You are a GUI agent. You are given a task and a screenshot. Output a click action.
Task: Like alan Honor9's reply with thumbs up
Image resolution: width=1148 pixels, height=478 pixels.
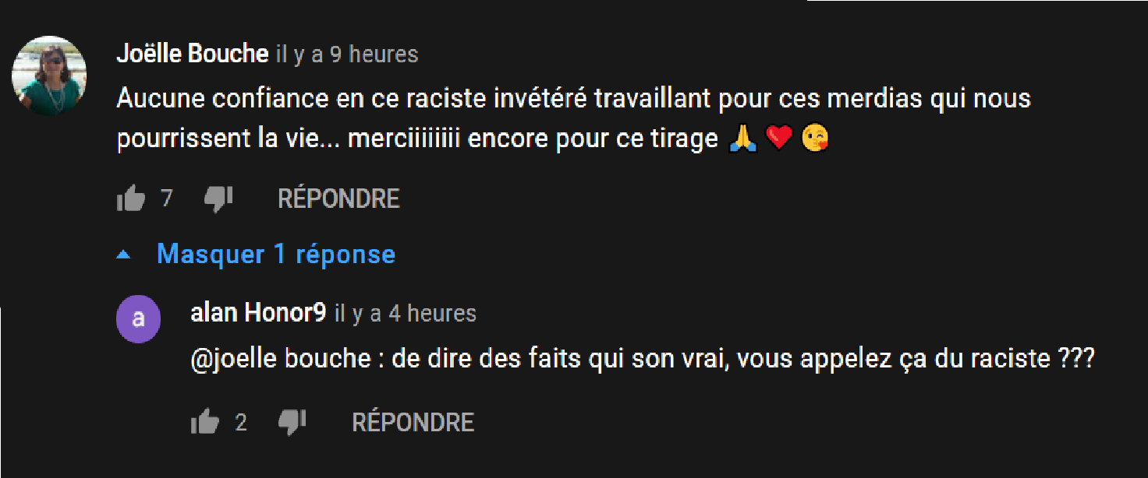pyautogui.click(x=205, y=423)
